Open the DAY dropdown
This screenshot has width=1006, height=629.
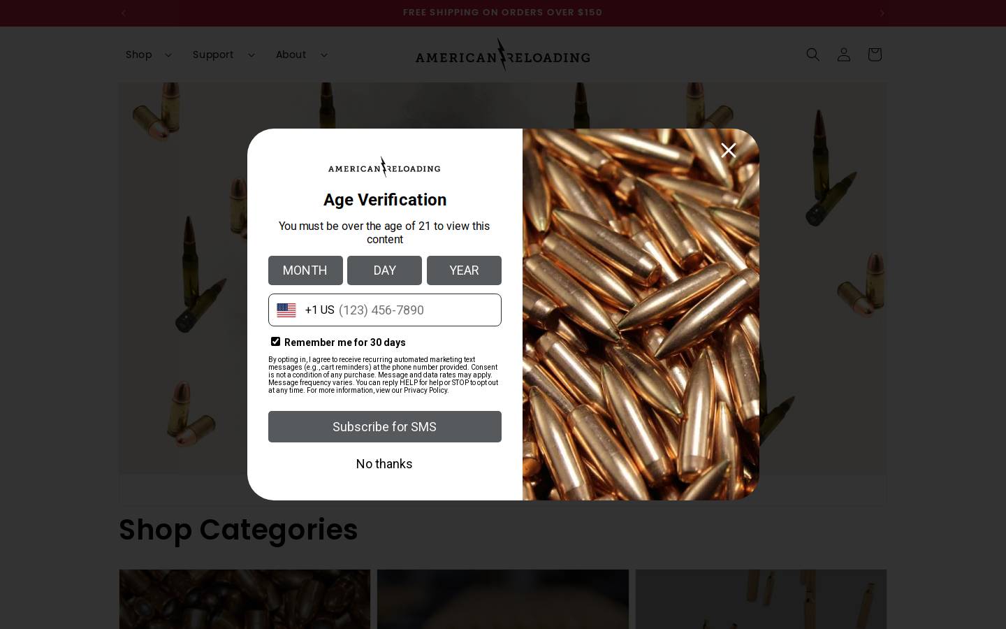click(x=384, y=270)
